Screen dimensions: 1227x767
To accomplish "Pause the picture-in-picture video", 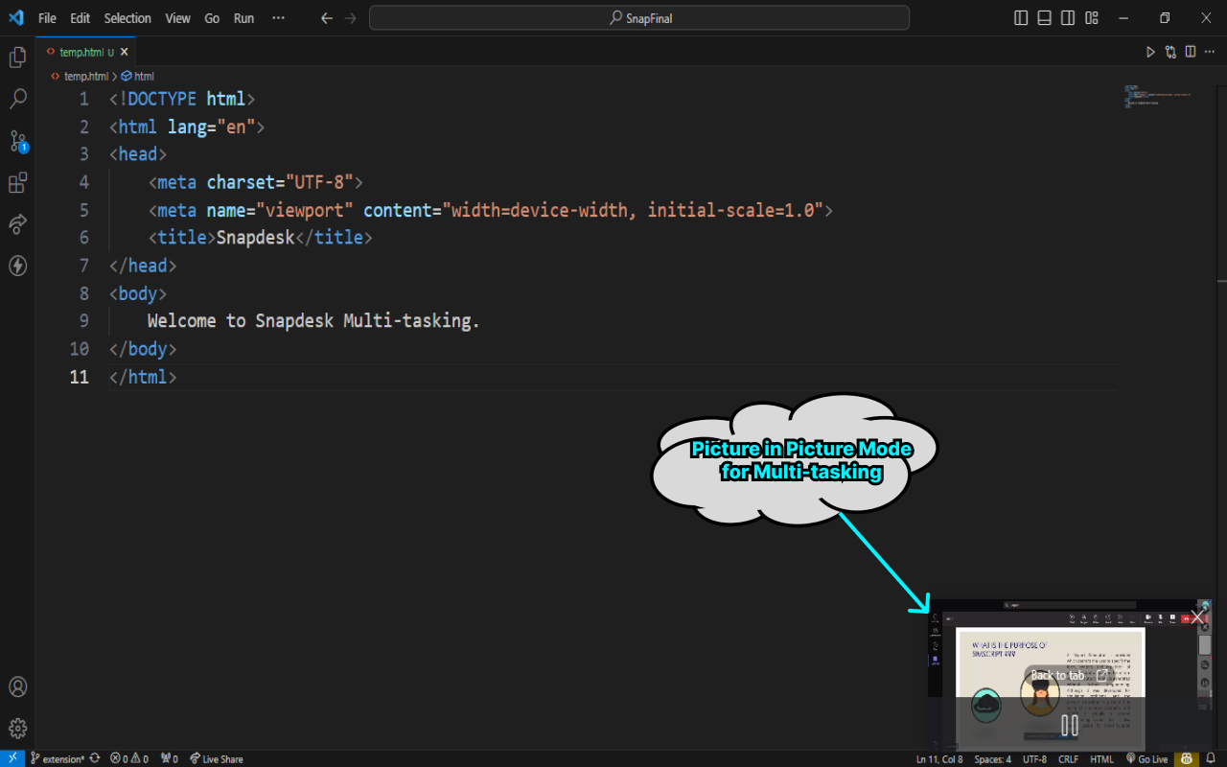I will pos(1070,726).
